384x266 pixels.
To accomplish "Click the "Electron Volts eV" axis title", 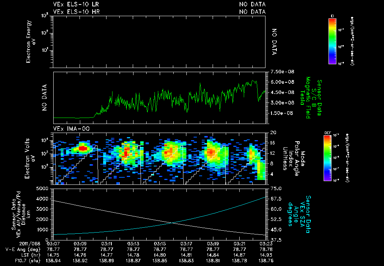I will (30, 159).
